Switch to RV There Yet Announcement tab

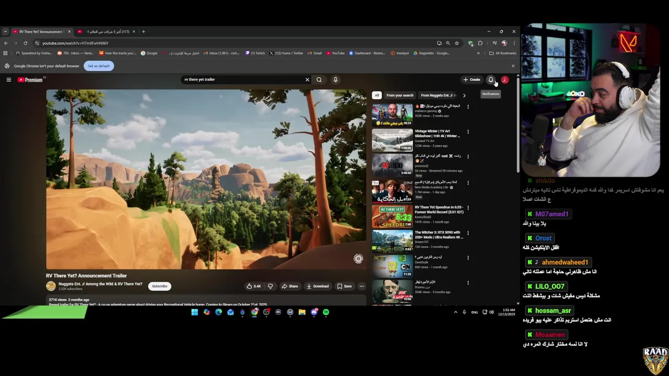[42, 32]
